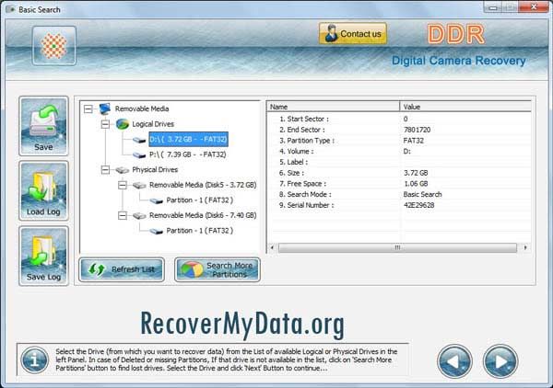Image resolution: width=553 pixels, height=388 pixels.
Task: Click the Logical Drives globe icon
Action: (123, 124)
